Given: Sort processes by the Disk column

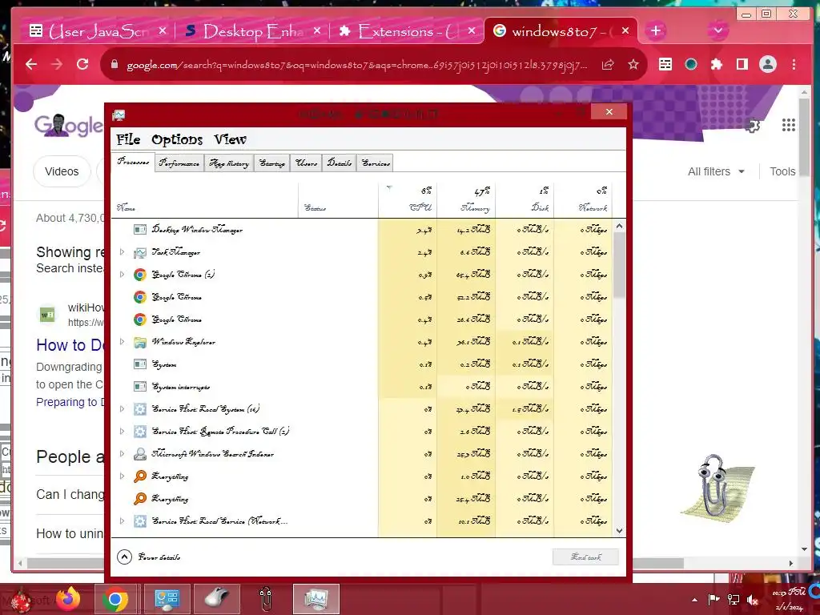Looking at the screenshot, I should [525, 199].
